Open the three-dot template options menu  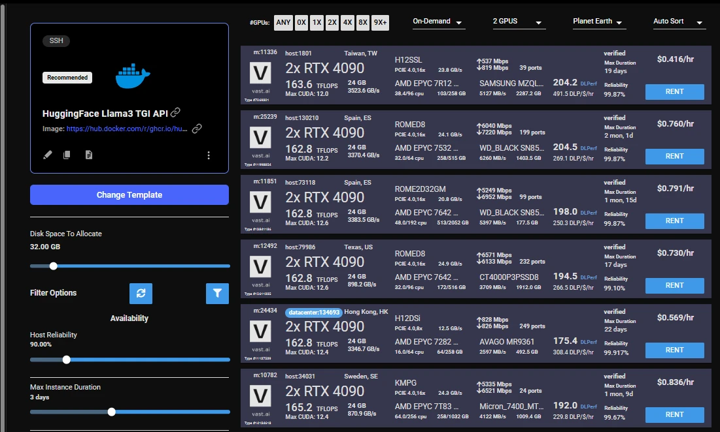click(x=209, y=155)
